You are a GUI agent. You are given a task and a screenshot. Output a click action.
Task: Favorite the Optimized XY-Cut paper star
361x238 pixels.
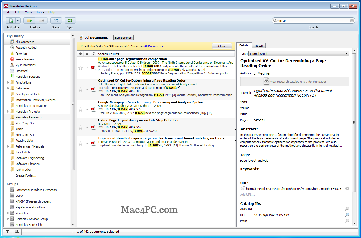80,89
